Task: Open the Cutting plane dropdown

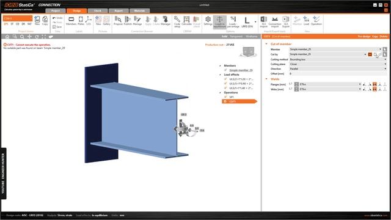Action: click(x=338, y=64)
